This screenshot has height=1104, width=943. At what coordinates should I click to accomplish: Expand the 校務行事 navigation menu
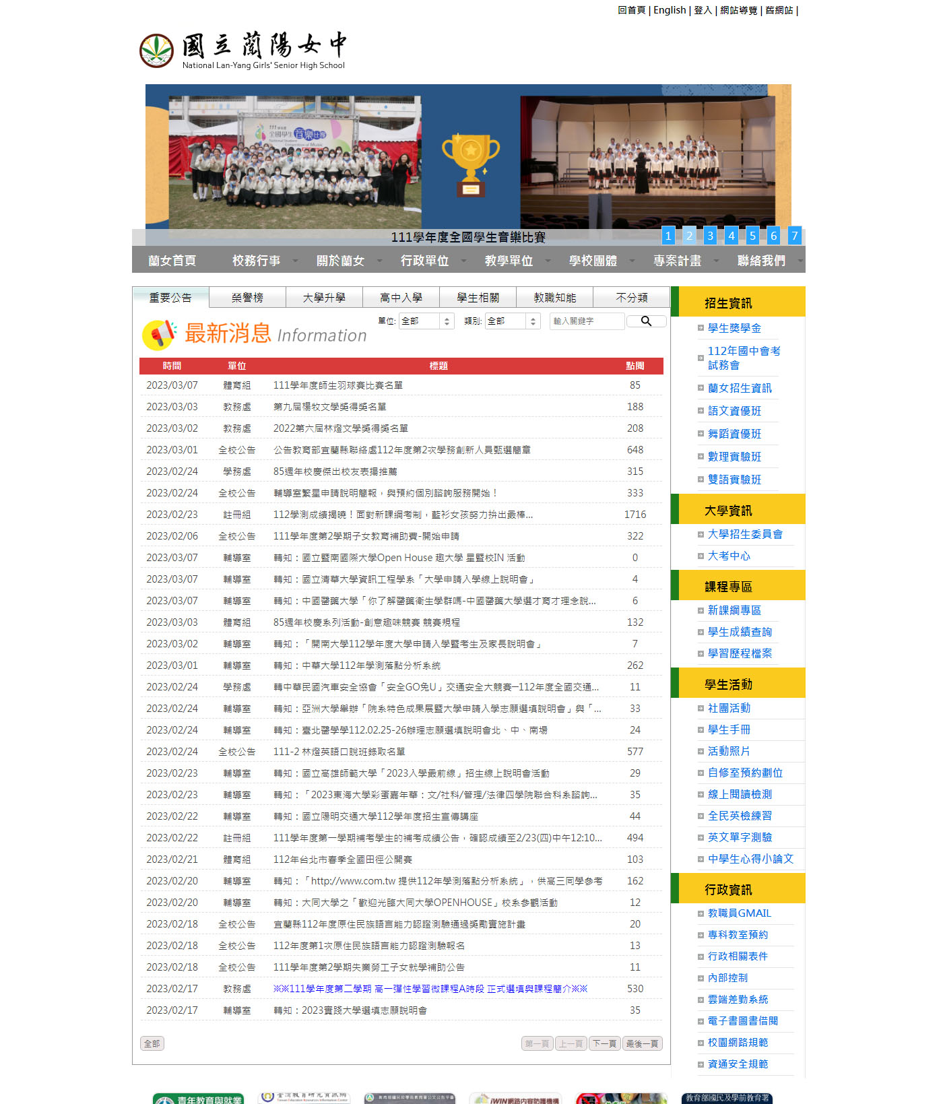pos(256,261)
